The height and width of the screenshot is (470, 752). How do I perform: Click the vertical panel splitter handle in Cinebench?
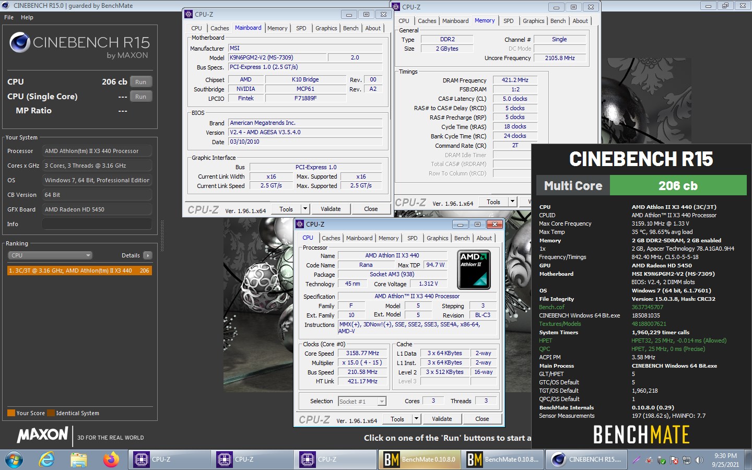click(162, 235)
